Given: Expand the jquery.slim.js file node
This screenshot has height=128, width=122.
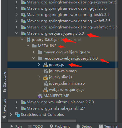Looking at the screenshot, I should click(x=39, y=77).
